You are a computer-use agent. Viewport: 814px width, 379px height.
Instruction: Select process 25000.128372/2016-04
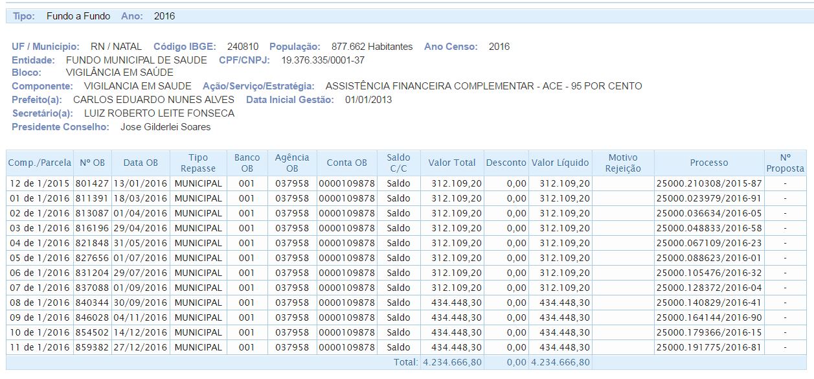click(709, 288)
